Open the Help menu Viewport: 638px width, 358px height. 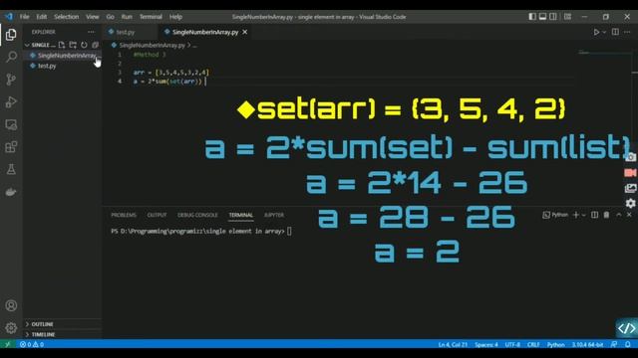(x=175, y=17)
